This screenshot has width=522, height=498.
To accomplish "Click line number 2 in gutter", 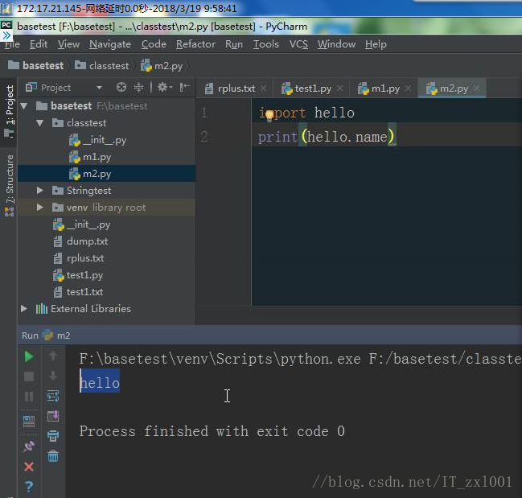I will click(204, 137).
